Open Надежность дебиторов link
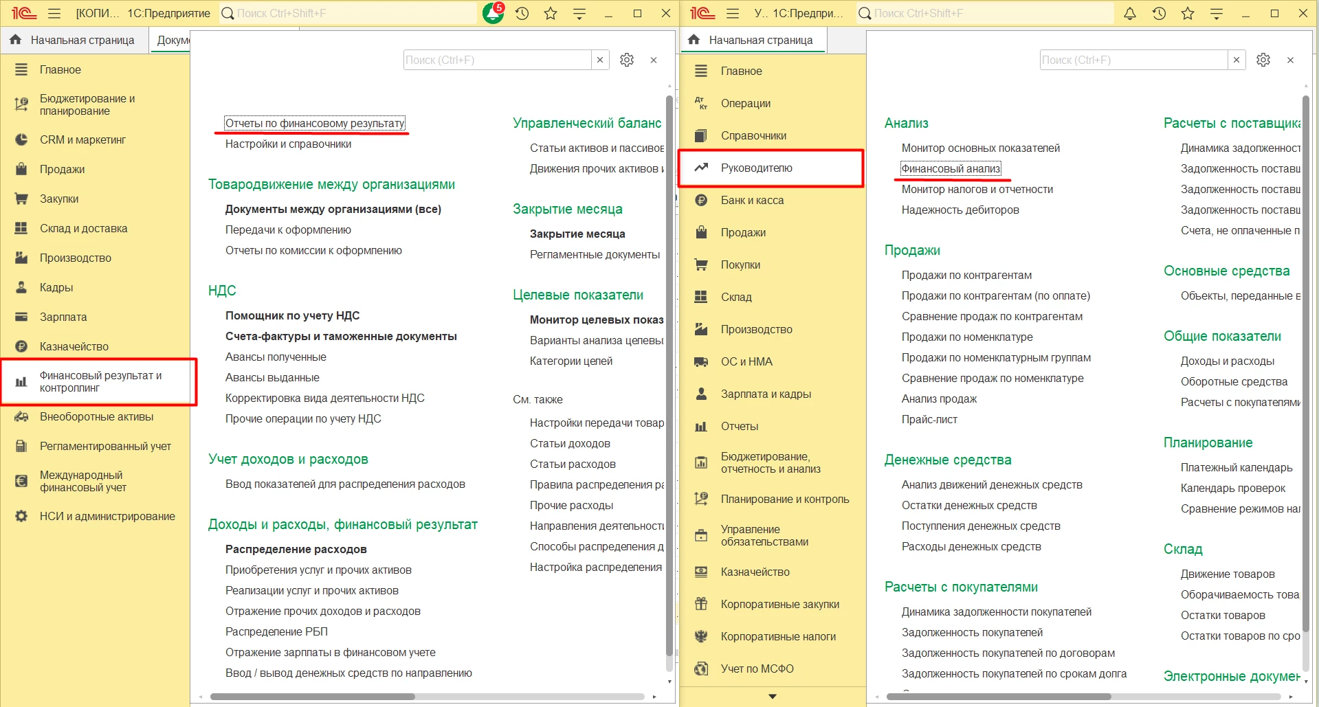1319x707 pixels. coord(960,210)
